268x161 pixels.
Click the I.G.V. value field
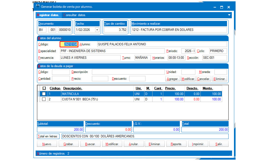(157, 130)
